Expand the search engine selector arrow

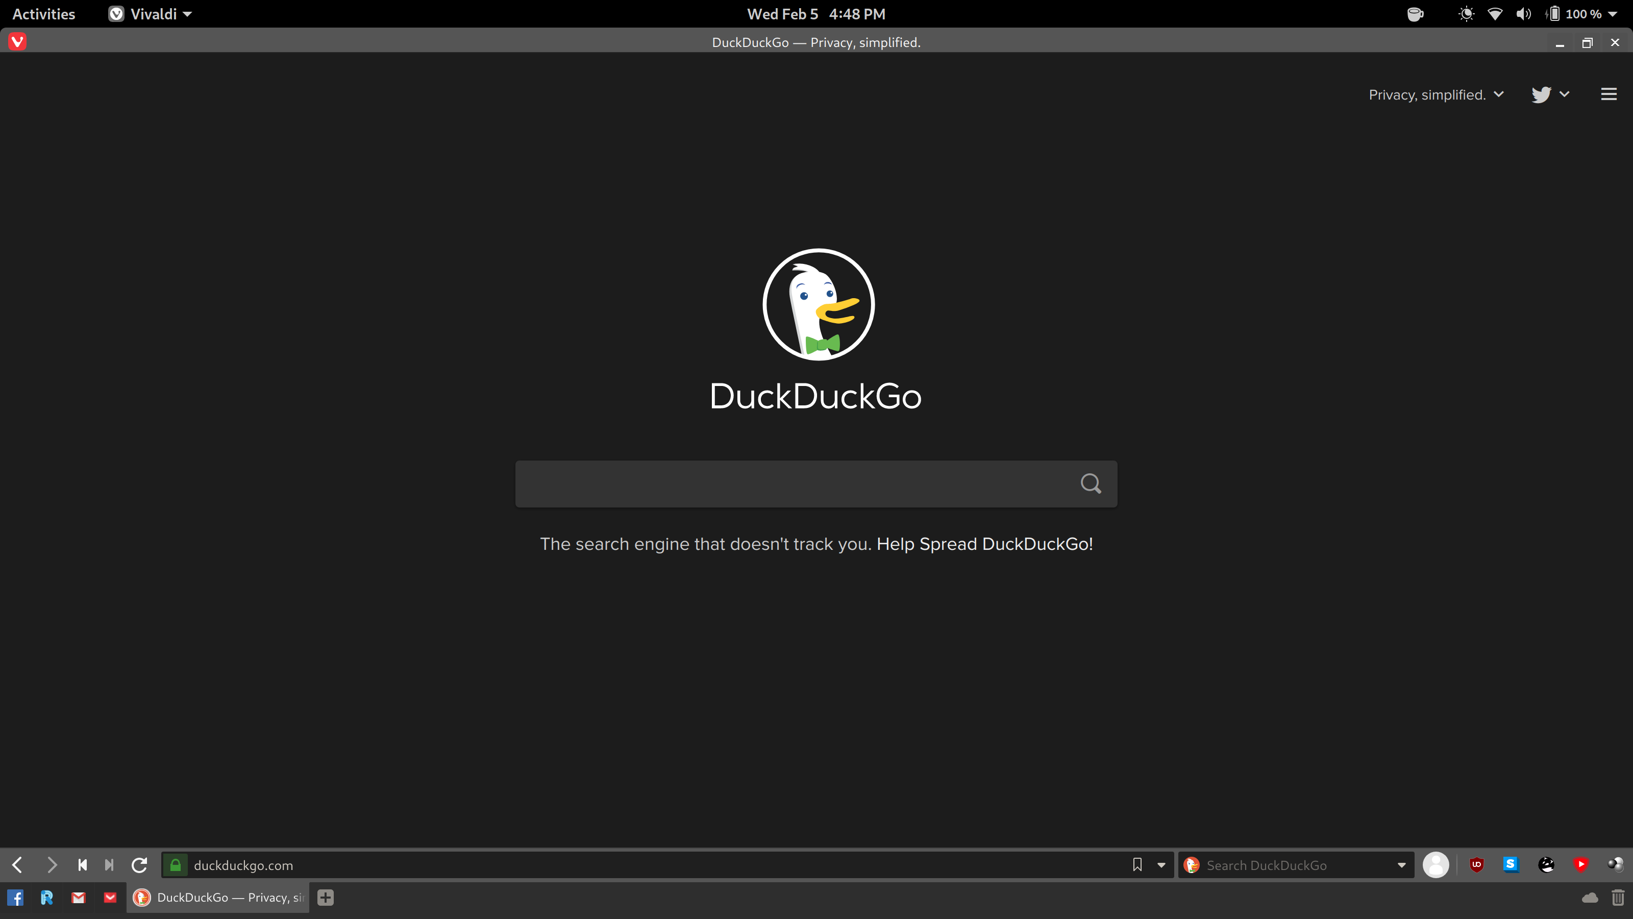tap(1402, 865)
